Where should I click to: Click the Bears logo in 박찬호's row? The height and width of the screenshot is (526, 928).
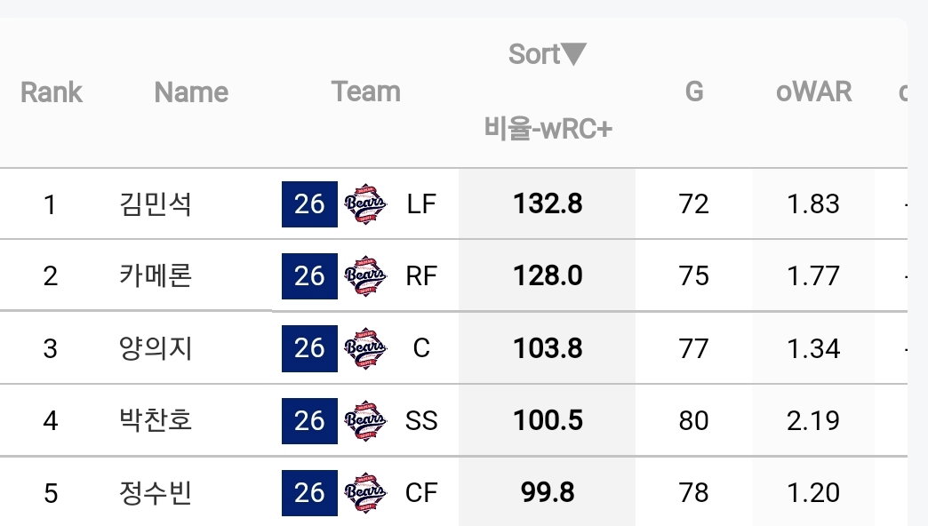365,420
